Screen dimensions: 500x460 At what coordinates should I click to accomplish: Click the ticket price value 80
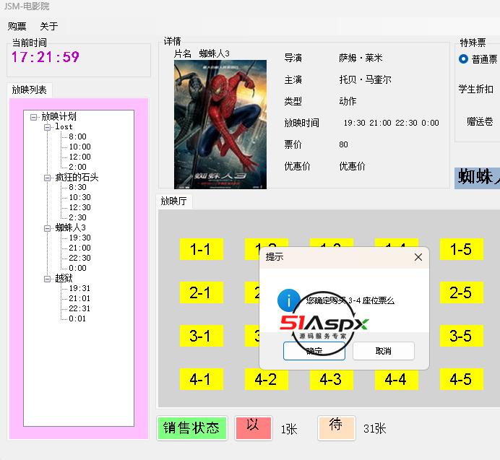[343, 144]
